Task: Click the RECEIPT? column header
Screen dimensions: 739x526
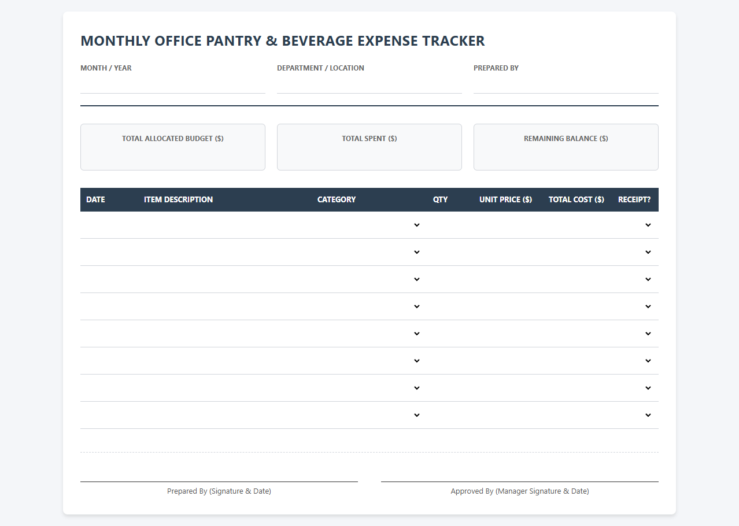Action: pyautogui.click(x=634, y=199)
